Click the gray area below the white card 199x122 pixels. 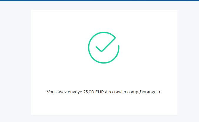coord(104,118)
